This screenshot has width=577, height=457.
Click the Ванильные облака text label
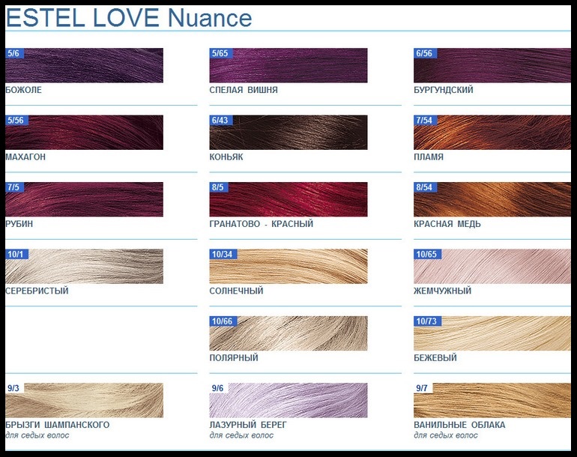pyautogui.click(x=459, y=425)
